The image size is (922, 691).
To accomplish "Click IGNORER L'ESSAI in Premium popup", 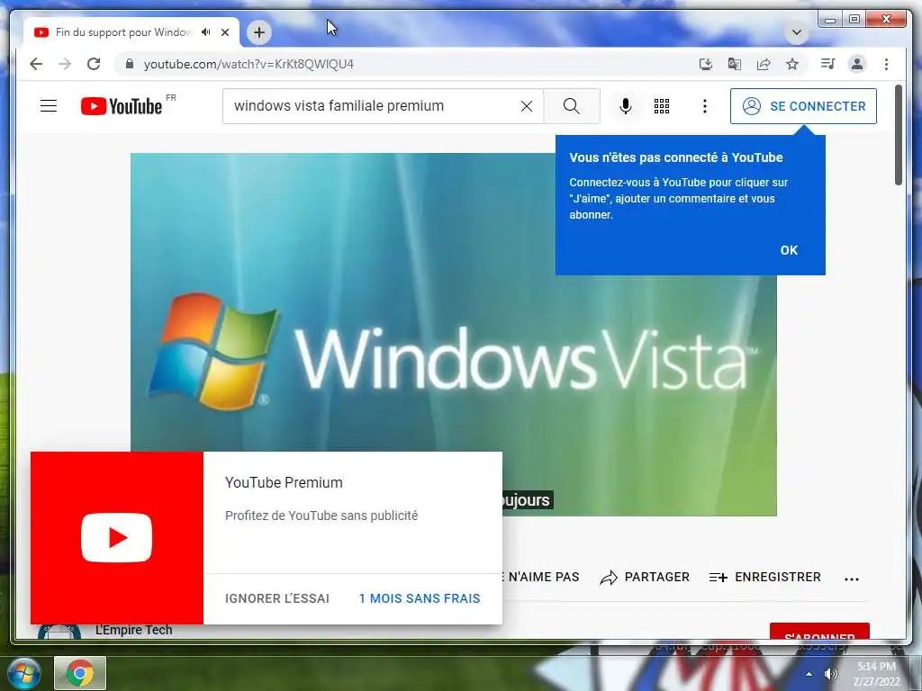I will click(x=277, y=598).
